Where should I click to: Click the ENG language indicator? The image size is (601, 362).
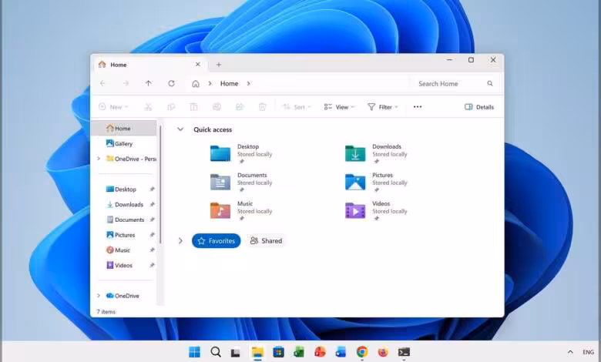[589, 352]
